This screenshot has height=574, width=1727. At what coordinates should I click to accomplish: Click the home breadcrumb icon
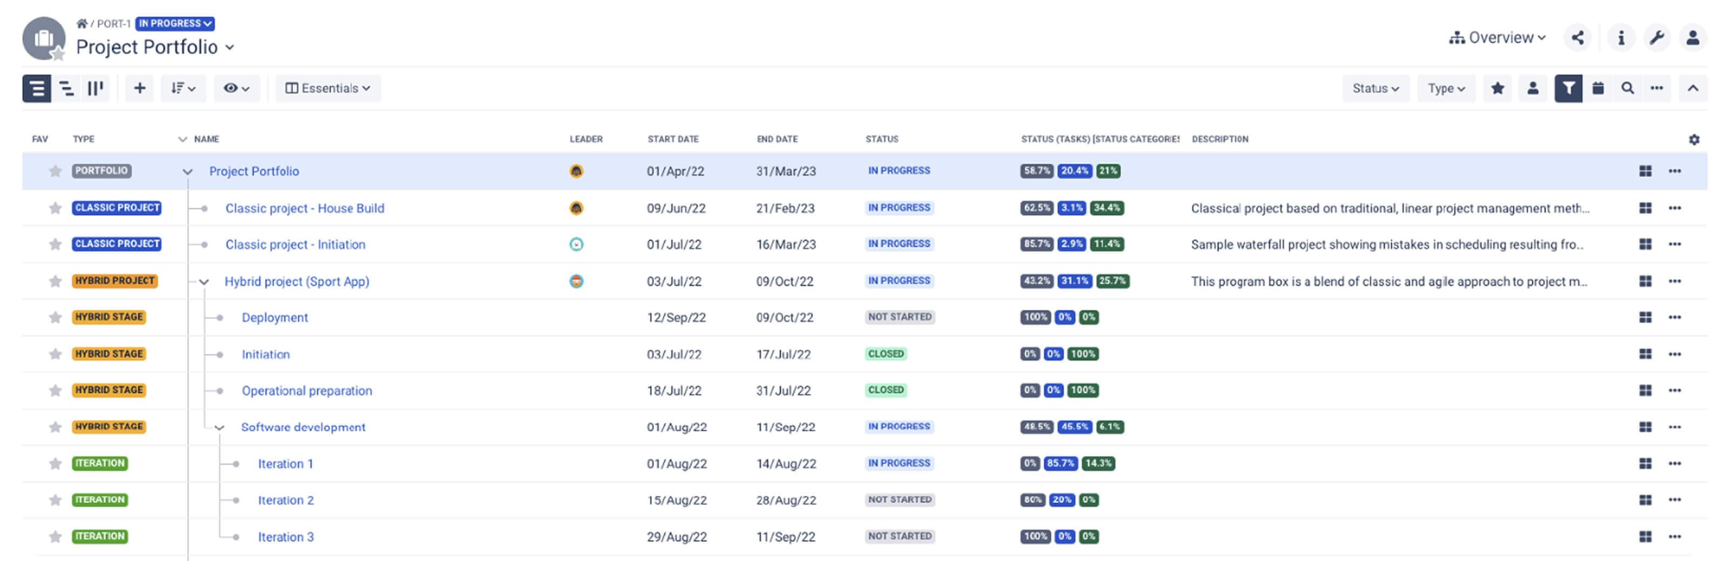[x=82, y=23]
